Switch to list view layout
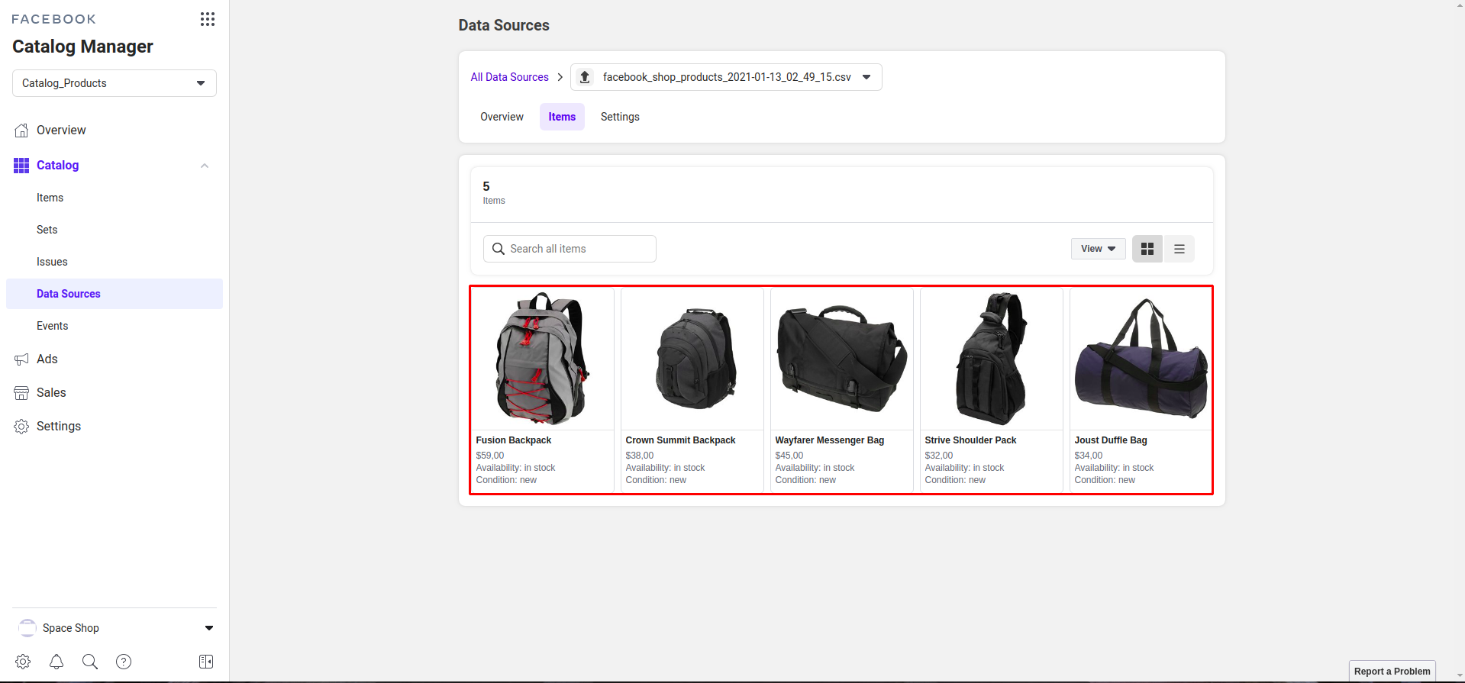 (1179, 249)
